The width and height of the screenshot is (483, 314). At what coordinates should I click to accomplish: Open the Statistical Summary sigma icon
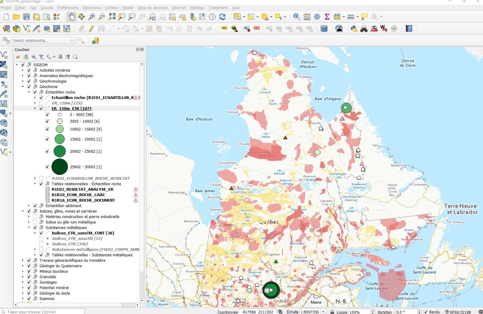327,17
